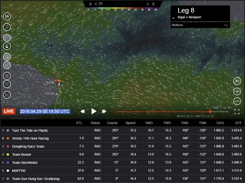Click MAPFRE white color dot
This screenshot has width=245, height=183.
(x=8, y=171)
